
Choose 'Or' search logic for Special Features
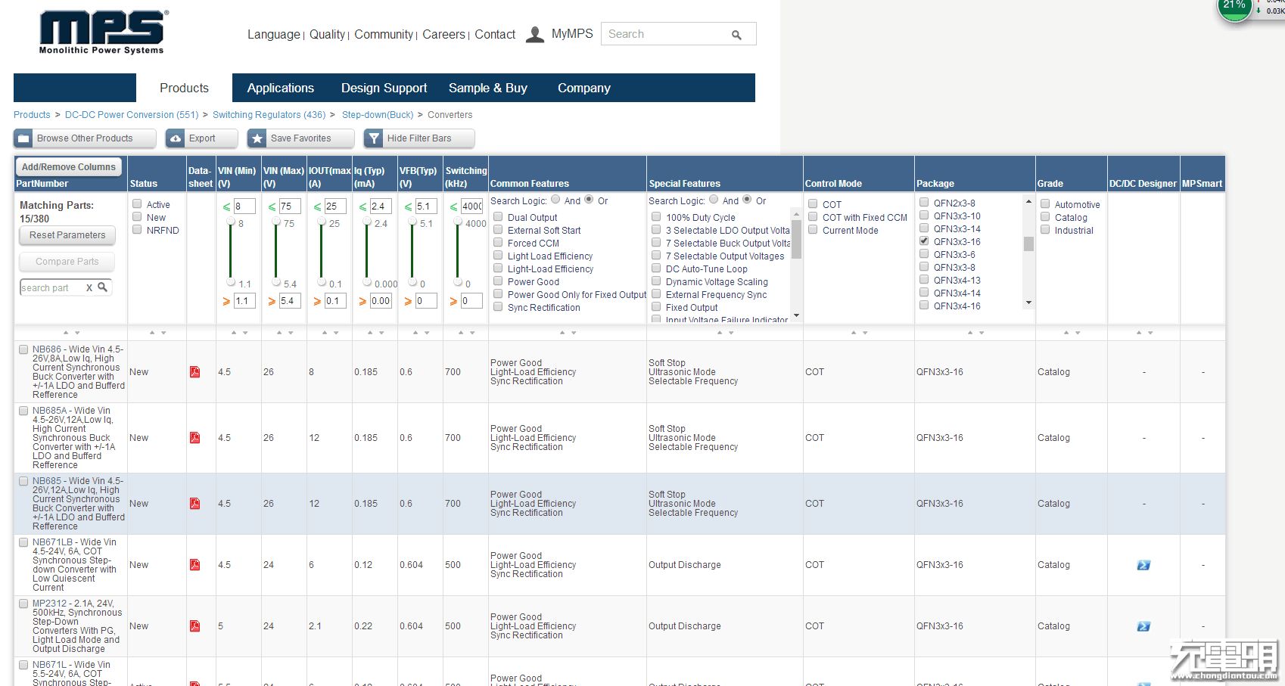tap(747, 200)
